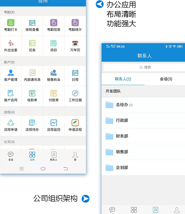Open 申请流程 request process app
This screenshot has width=185, height=214.
click(x=75, y=126)
